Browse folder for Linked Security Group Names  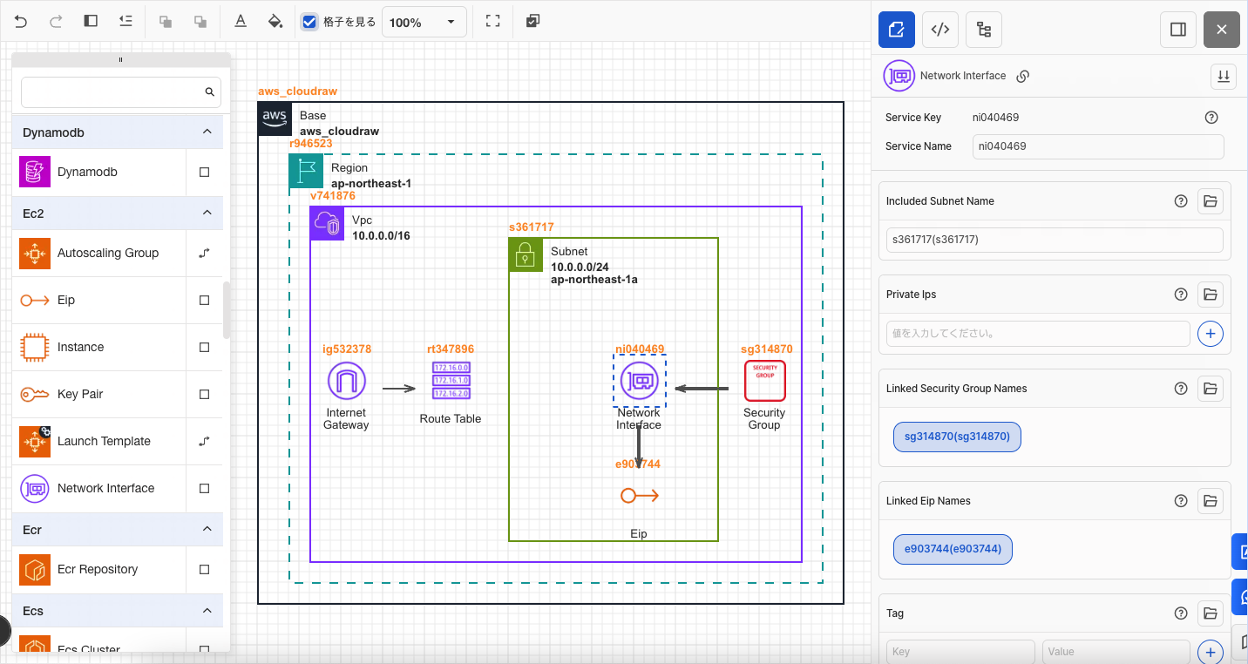pyautogui.click(x=1211, y=389)
